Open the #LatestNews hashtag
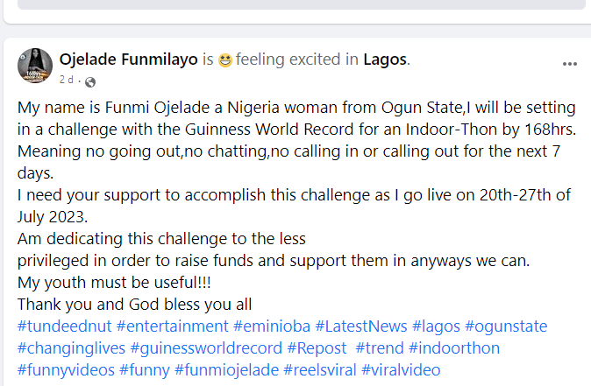The width and height of the screenshot is (591, 386). (360, 326)
